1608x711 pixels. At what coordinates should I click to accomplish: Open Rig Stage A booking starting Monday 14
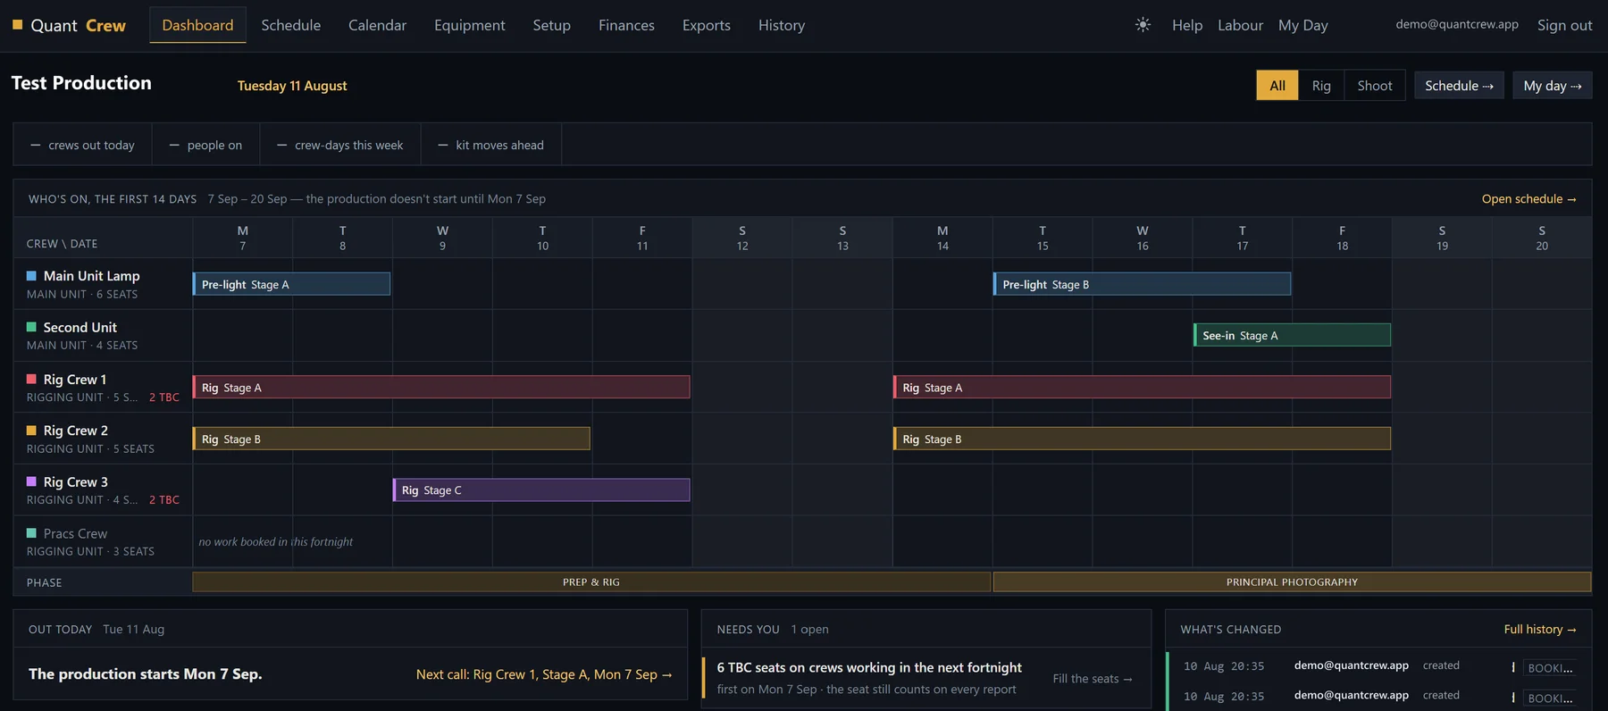(x=1143, y=387)
